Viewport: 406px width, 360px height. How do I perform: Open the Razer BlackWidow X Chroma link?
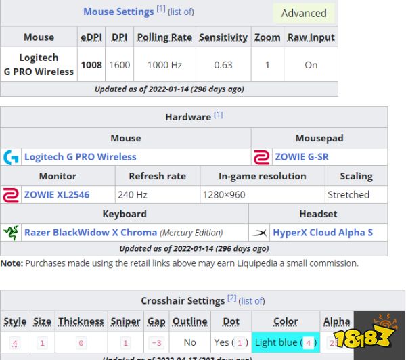(91, 233)
